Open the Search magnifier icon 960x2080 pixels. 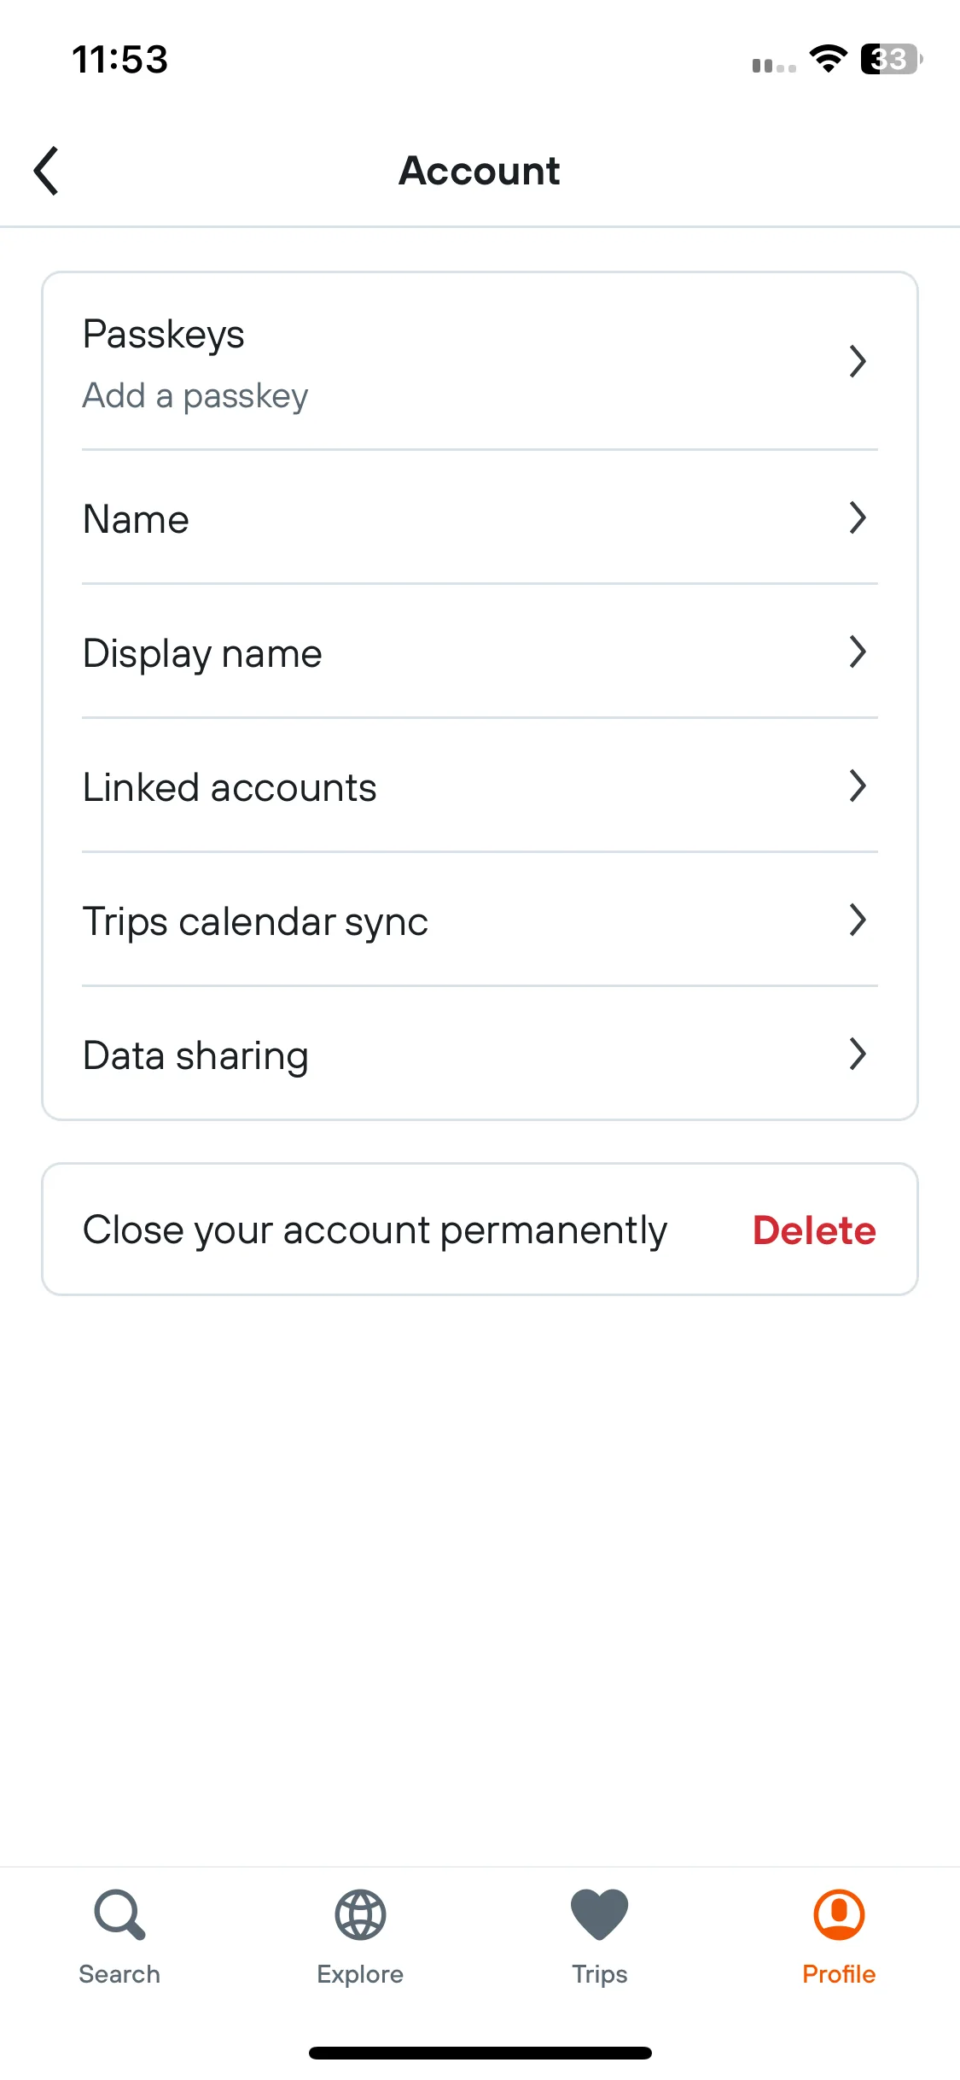(119, 1915)
